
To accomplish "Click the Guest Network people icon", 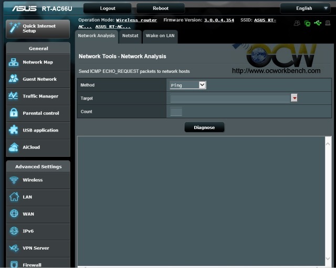I will pyautogui.click(x=14, y=79).
